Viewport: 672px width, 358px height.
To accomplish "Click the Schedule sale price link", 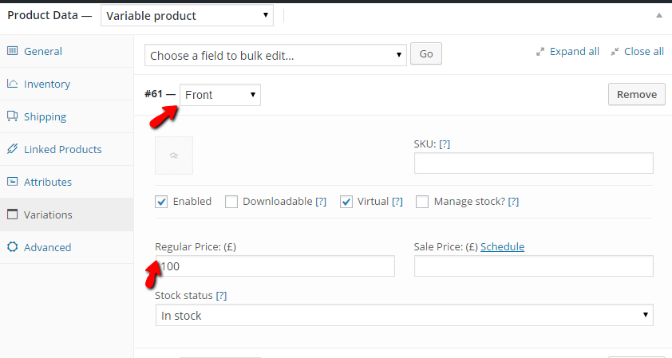I will tap(502, 246).
